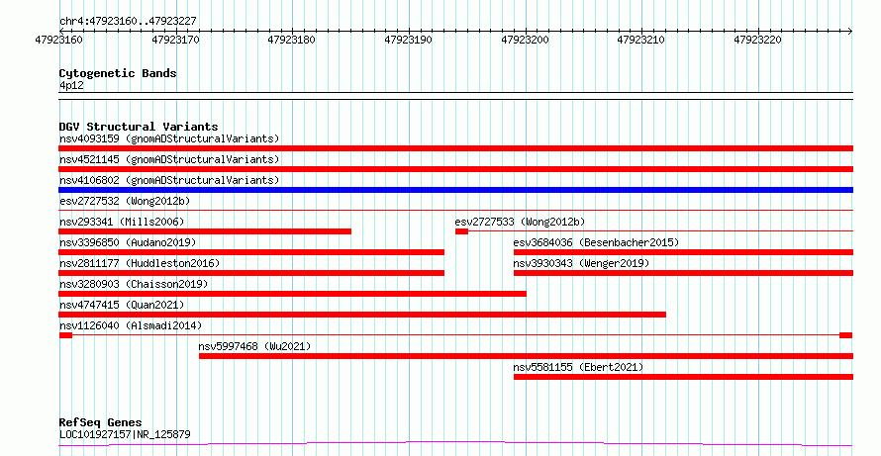
Task: Click ruler position 47923210
Action: (641, 40)
